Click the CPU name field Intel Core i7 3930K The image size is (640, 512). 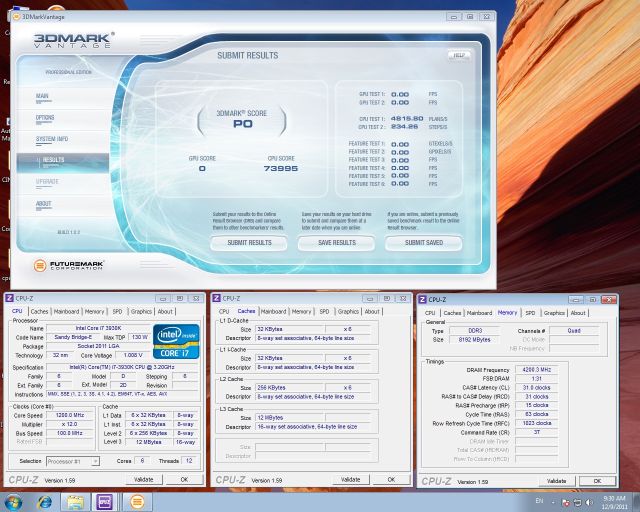pos(98,328)
